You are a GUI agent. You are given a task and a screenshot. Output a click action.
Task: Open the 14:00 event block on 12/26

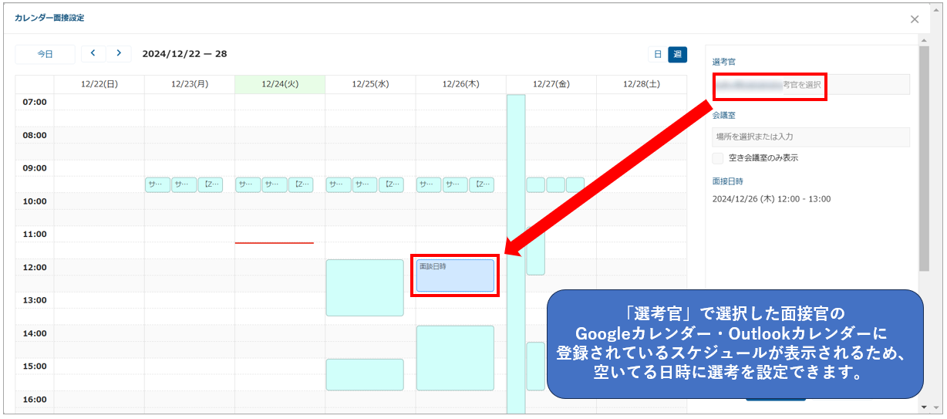click(455, 357)
